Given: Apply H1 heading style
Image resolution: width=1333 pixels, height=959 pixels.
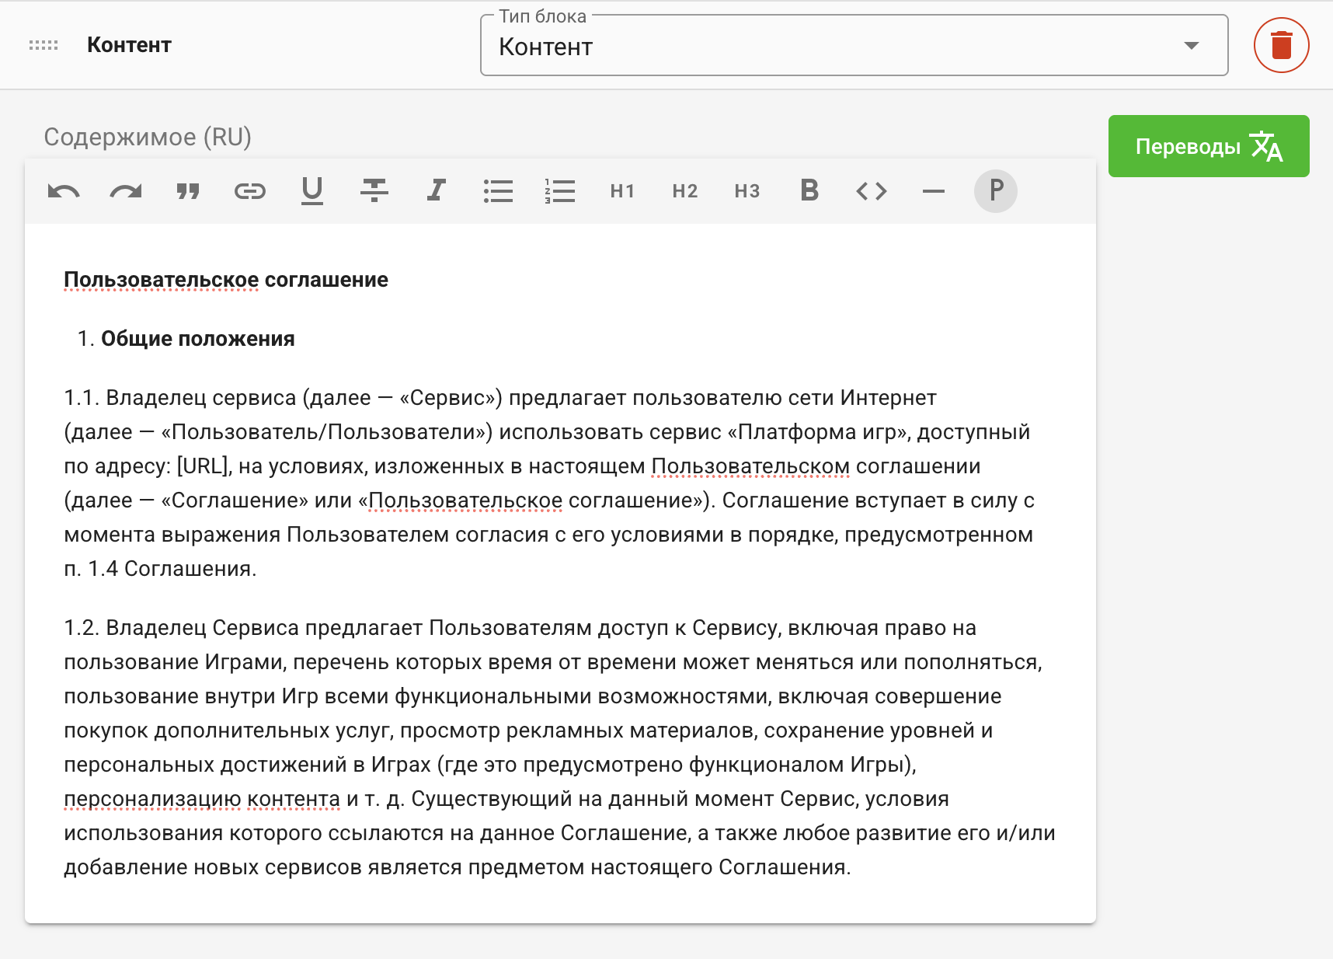Looking at the screenshot, I should tap(623, 191).
